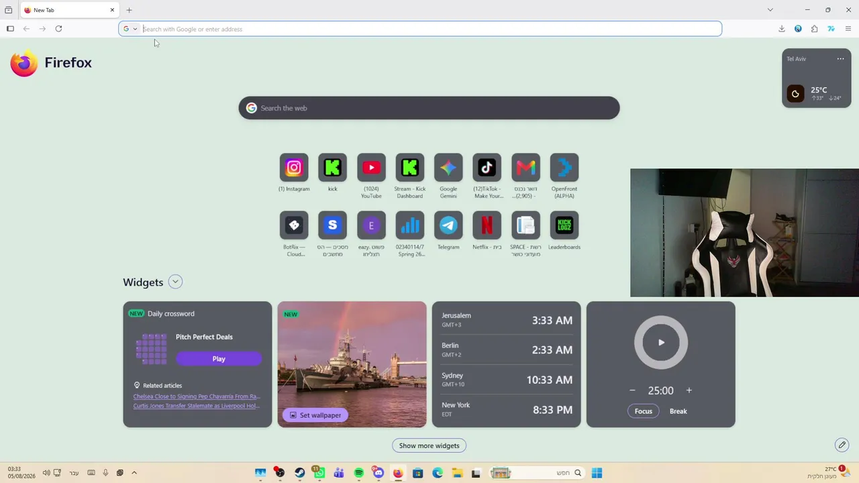Screen dimensions: 859x483
Task: Start the focus timer
Action: click(x=661, y=342)
